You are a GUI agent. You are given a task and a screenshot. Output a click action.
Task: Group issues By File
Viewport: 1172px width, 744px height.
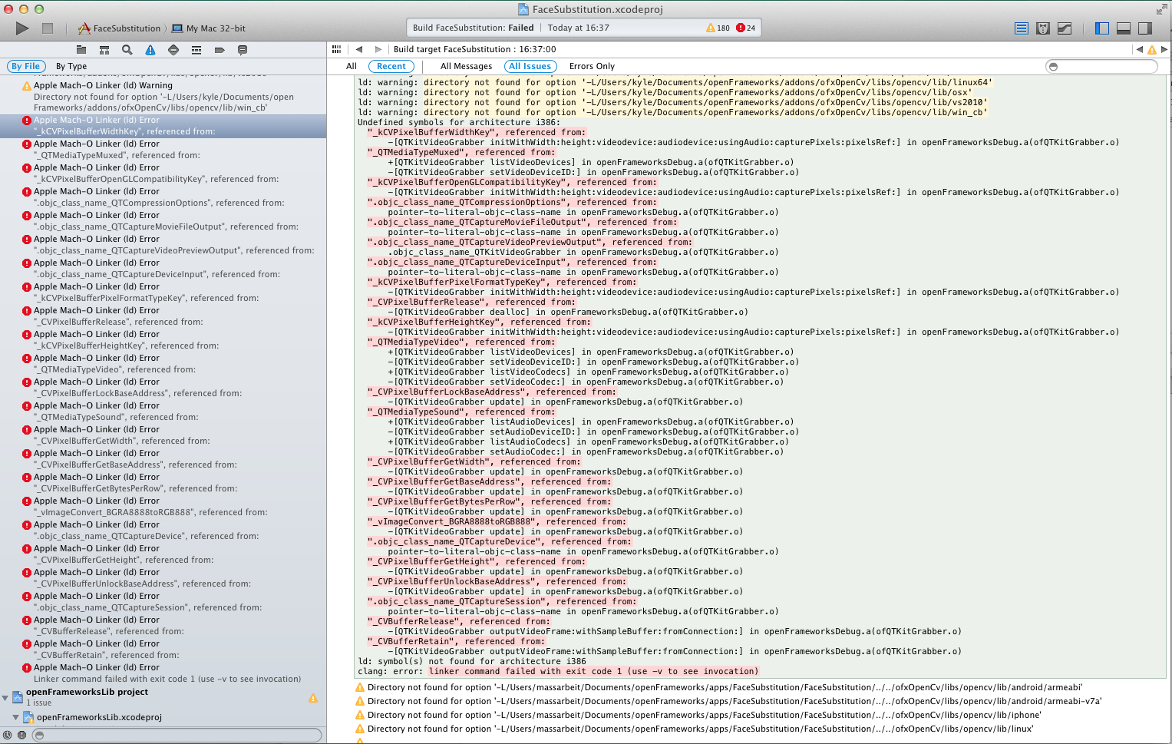click(x=25, y=66)
